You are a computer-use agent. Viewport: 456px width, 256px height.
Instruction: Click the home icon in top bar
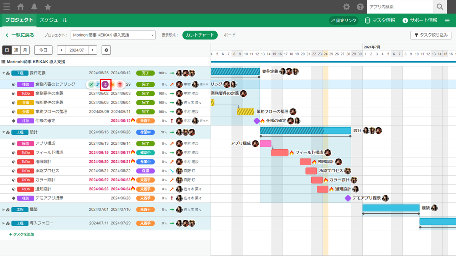pos(21,7)
